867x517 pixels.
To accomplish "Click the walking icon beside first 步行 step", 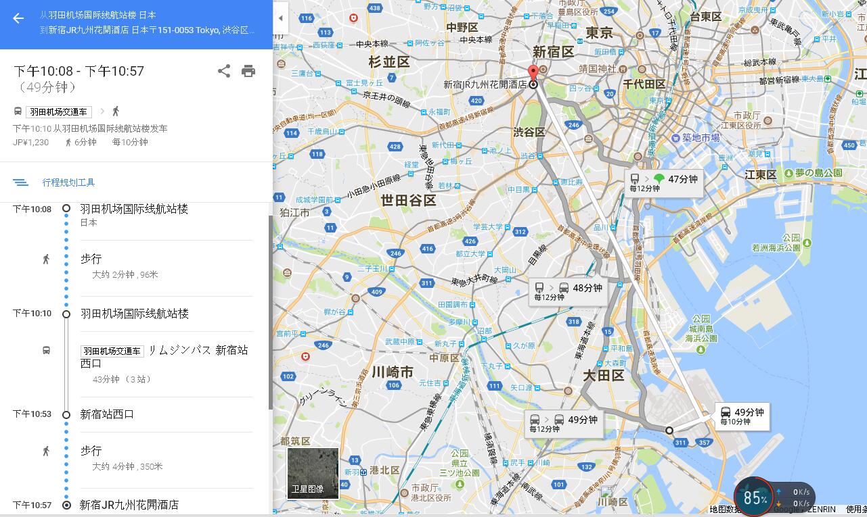I will click(x=46, y=259).
